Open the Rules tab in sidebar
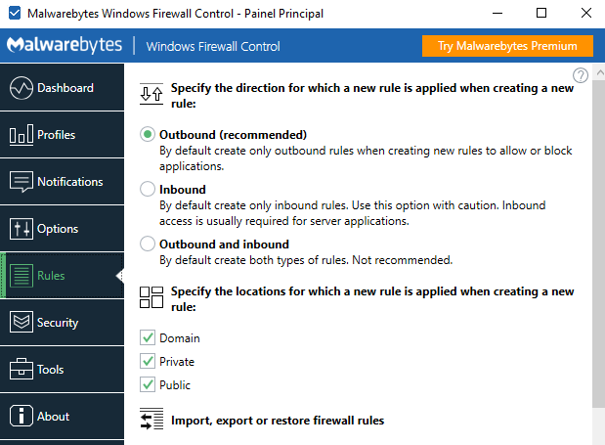The image size is (605, 445). pos(51,276)
